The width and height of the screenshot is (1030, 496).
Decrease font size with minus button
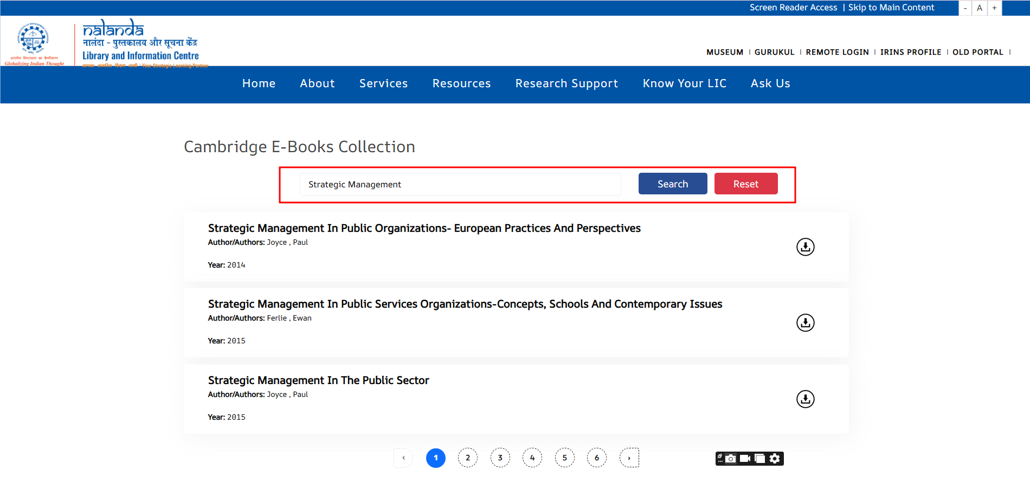point(965,8)
